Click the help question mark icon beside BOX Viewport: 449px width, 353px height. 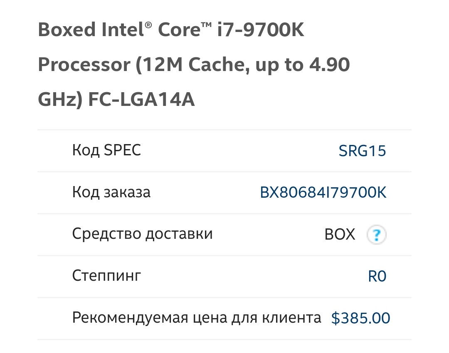pos(377,235)
